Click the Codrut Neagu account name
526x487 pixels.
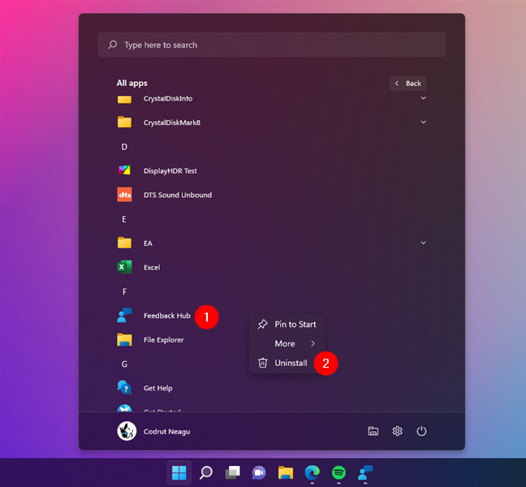166,431
